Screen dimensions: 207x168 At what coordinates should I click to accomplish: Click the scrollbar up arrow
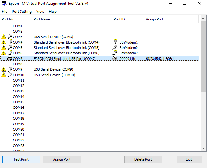point(203,19)
